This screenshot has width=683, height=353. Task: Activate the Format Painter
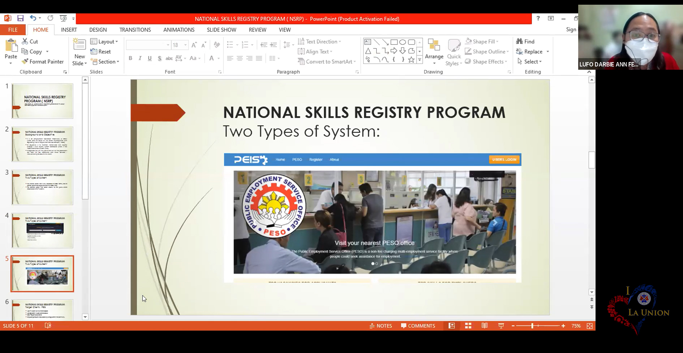(x=43, y=62)
